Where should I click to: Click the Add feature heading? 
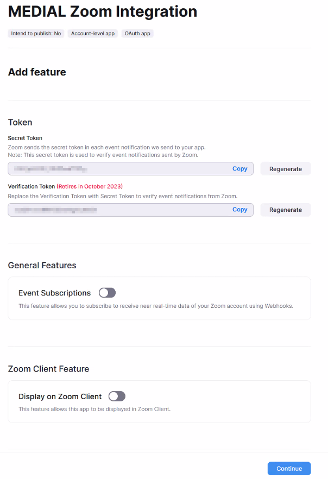point(37,72)
